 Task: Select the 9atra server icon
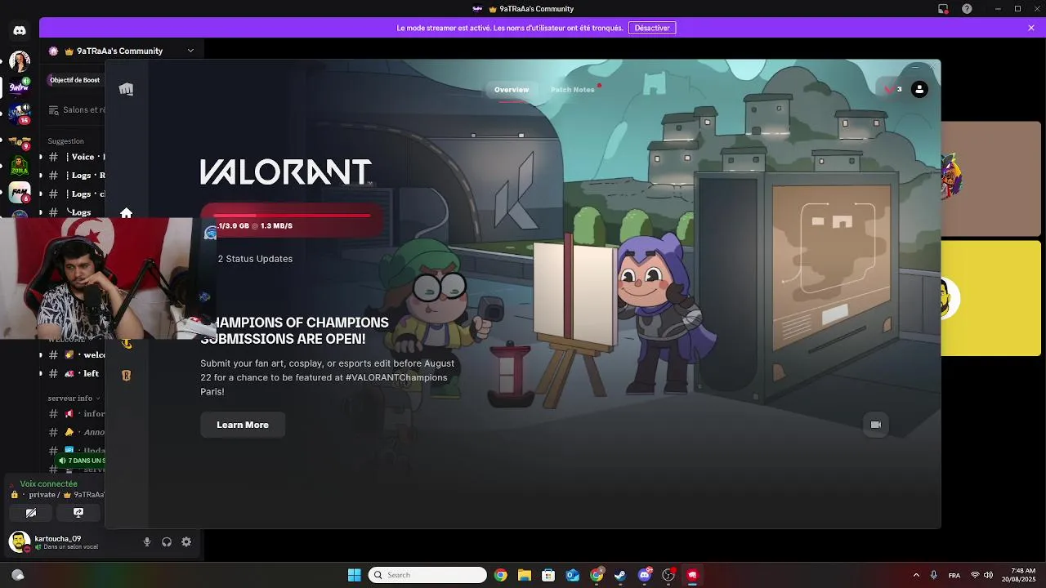[20, 87]
